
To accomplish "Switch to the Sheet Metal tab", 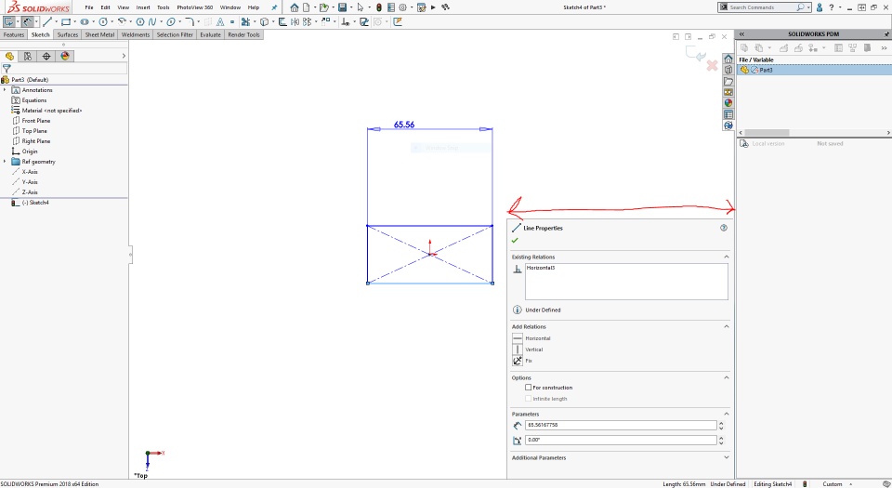I will (x=99, y=34).
